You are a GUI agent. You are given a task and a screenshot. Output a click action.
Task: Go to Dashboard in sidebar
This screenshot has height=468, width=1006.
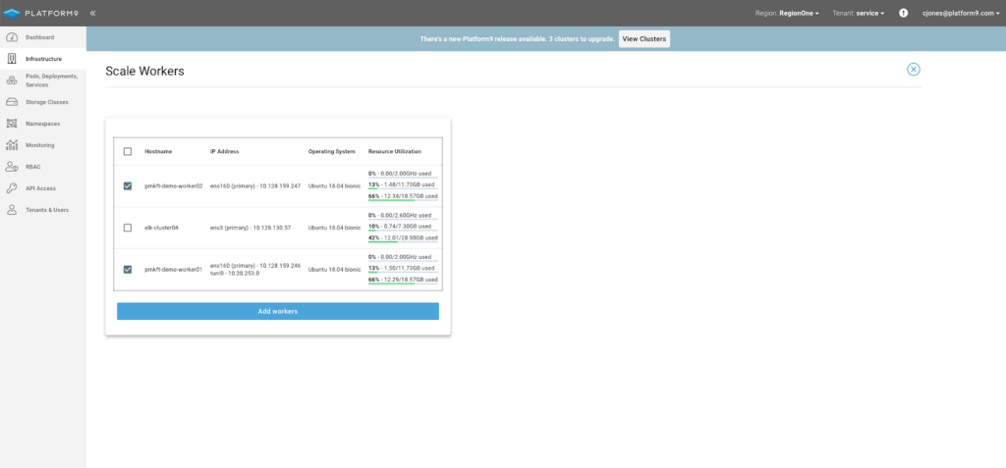pyautogui.click(x=39, y=37)
